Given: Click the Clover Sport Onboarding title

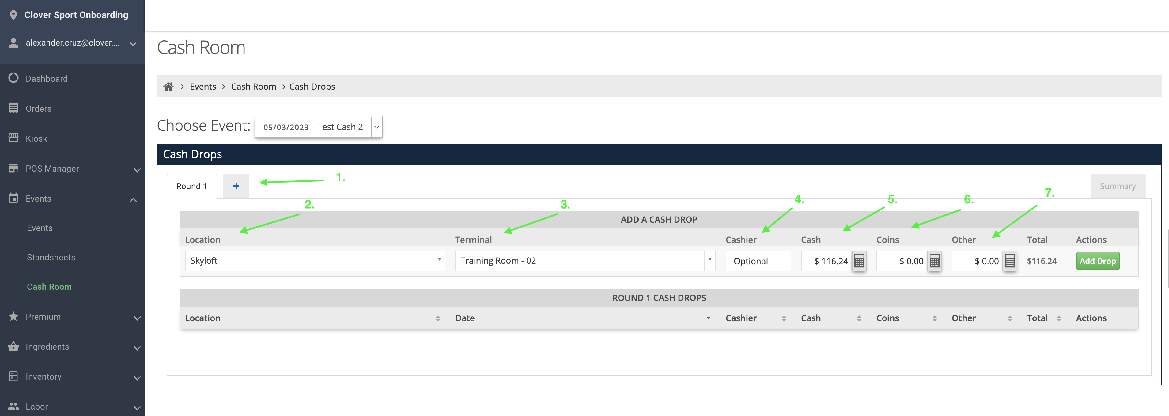Looking at the screenshot, I should click(76, 15).
